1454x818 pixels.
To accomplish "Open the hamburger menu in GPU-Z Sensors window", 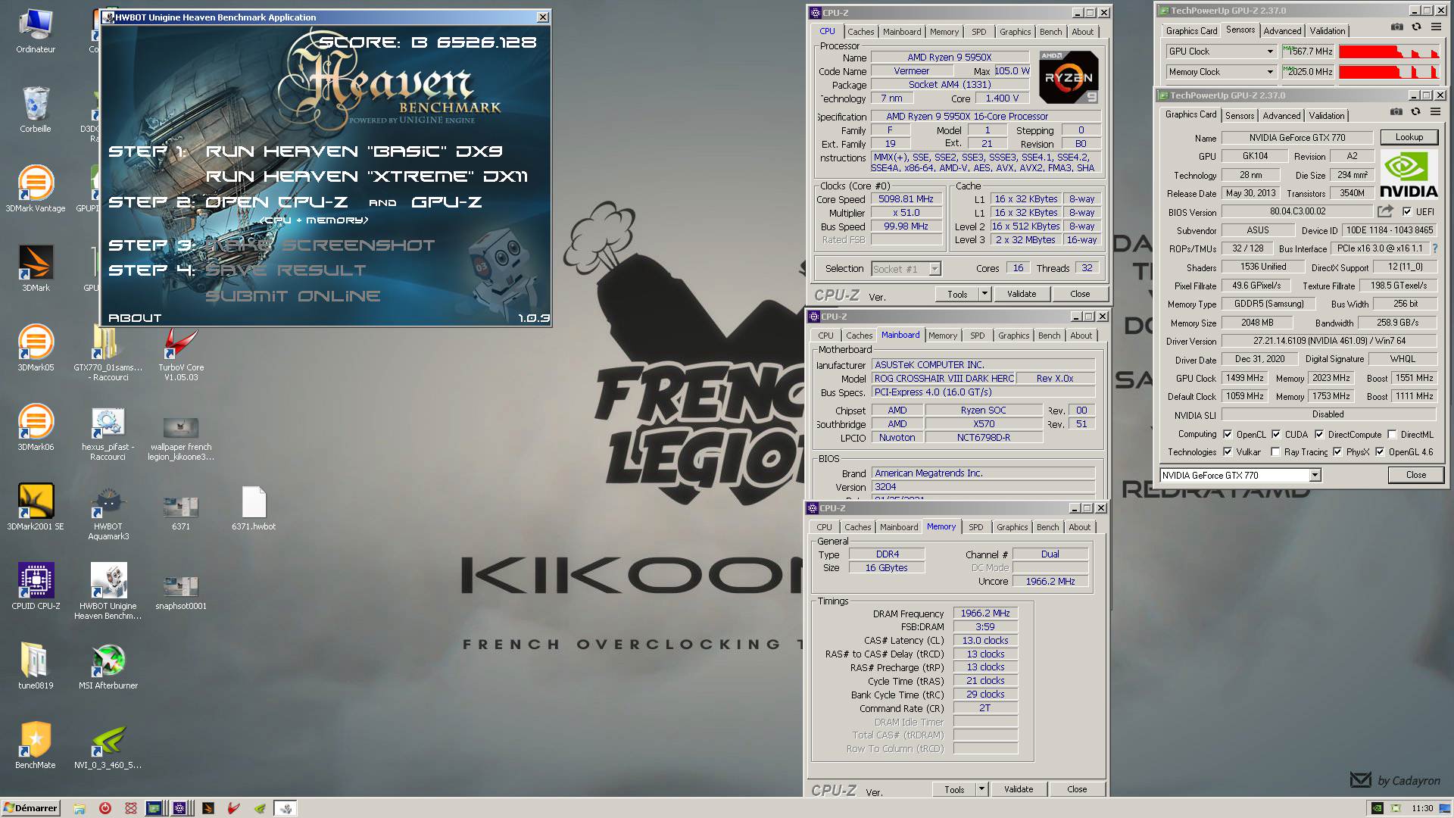I will click(1436, 27).
